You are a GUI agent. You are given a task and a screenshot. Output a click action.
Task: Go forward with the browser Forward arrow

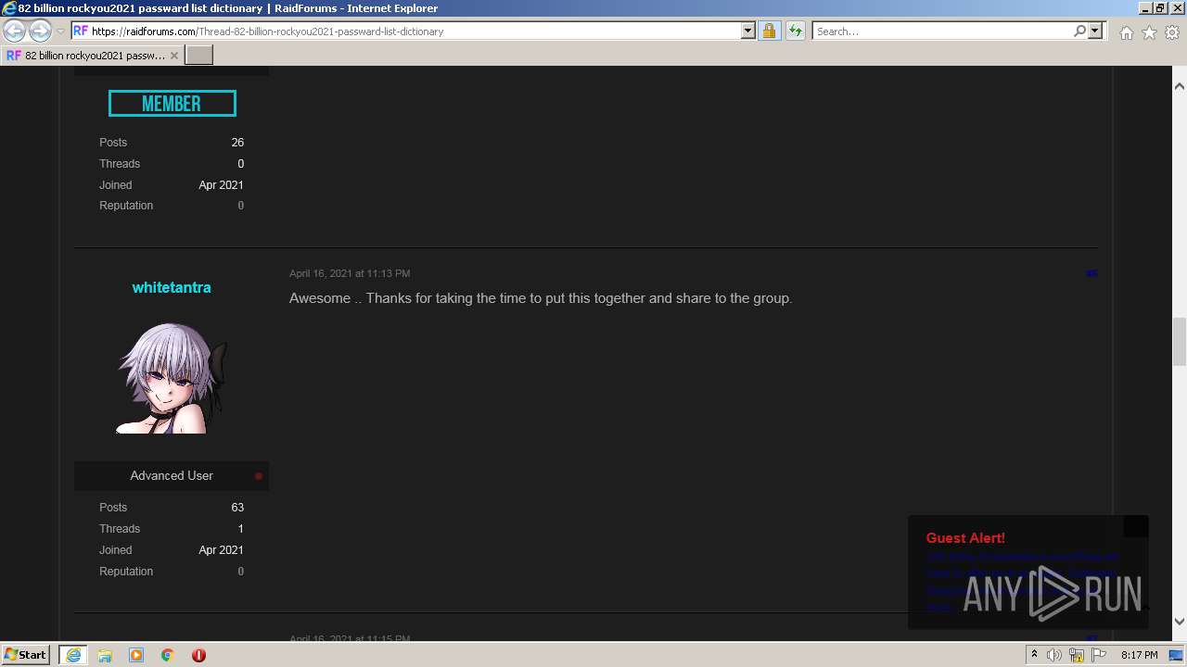[x=40, y=31]
